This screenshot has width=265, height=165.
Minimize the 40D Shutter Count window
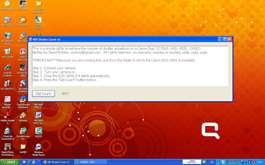pos(220,39)
